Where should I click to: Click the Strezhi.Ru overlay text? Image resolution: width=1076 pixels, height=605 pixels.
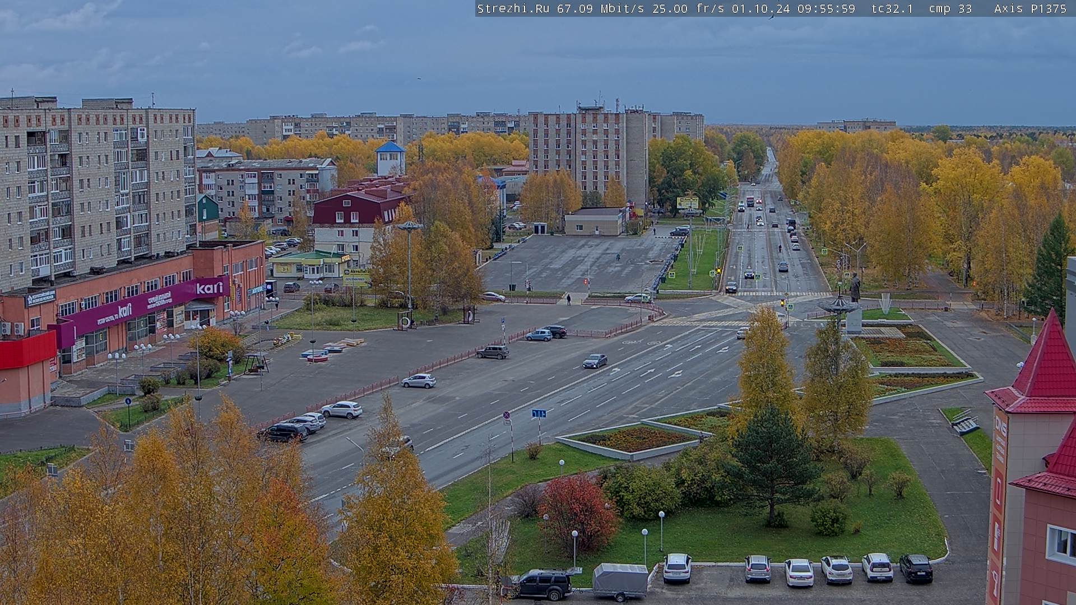tap(513, 8)
